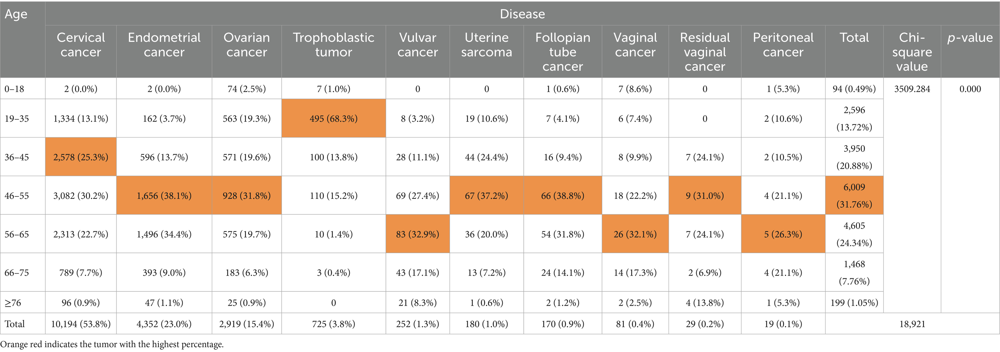Select the 10,194 (53.8%) total cell
This screenshot has width=1000, height=352.
coord(81,324)
